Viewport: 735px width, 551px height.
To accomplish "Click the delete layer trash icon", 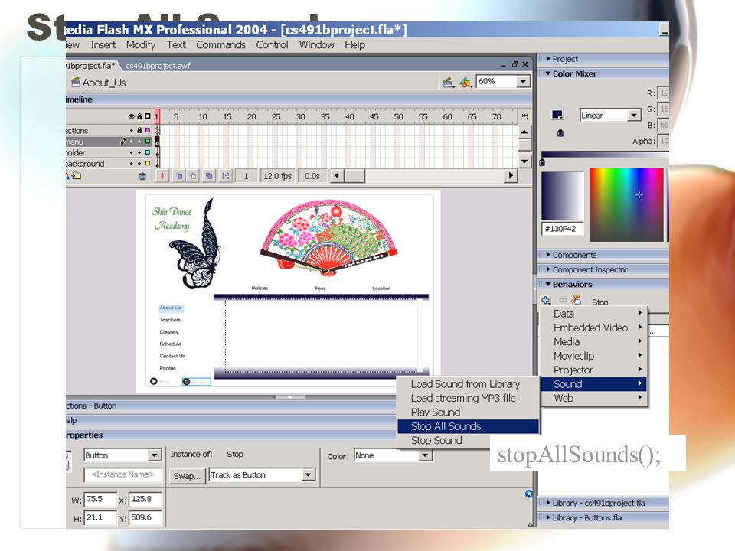I will pyautogui.click(x=142, y=176).
